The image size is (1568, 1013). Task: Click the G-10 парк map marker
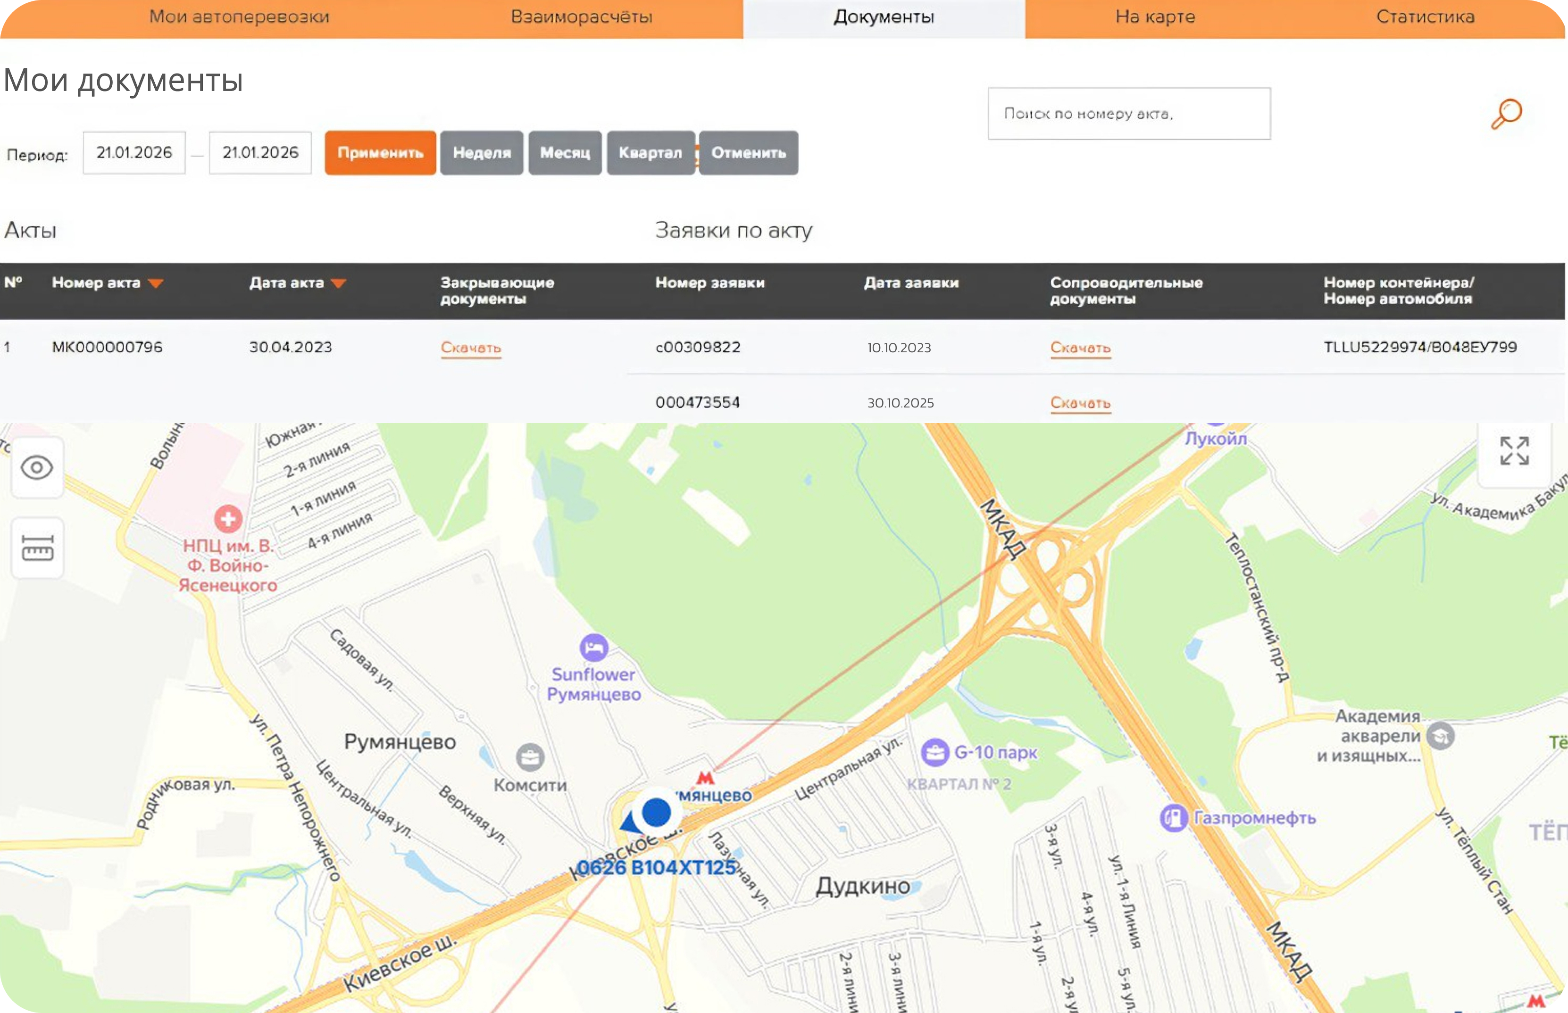(x=934, y=753)
